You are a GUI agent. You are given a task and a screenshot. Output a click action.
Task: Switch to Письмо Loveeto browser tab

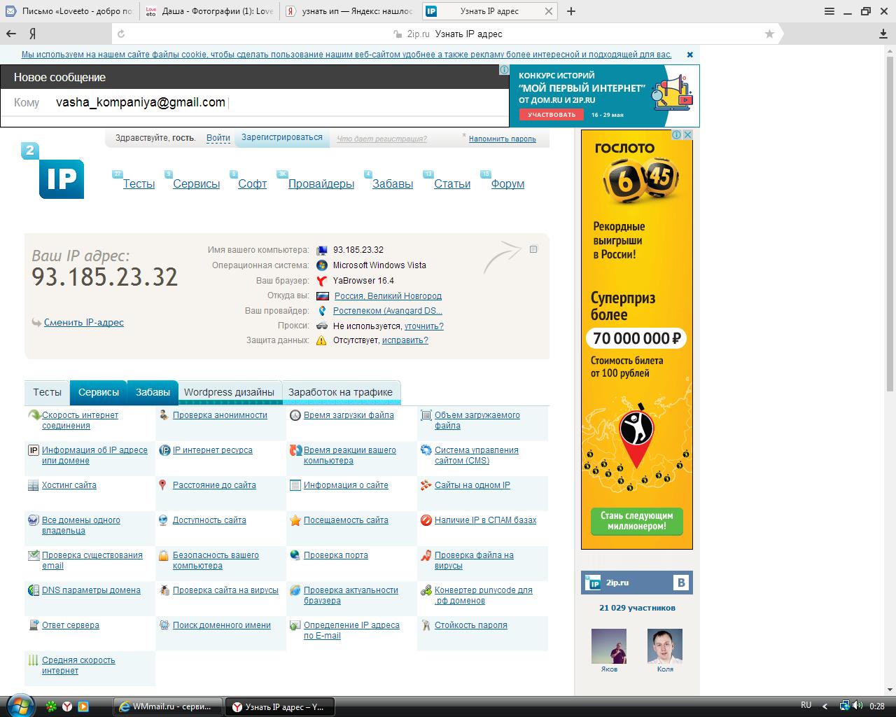click(x=69, y=11)
